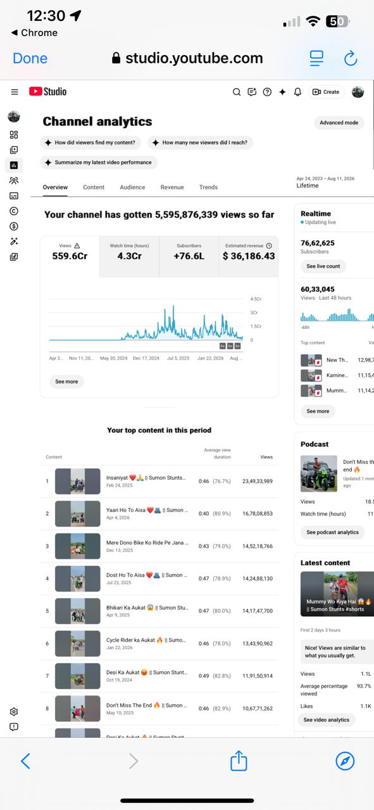Open Send feedback icon in sidebar
This screenshot has height=810, width=374.
14,727
